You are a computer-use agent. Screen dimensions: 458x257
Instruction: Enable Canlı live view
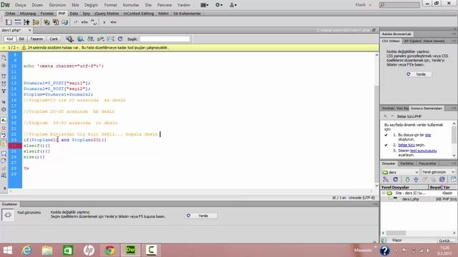(54, 39)
